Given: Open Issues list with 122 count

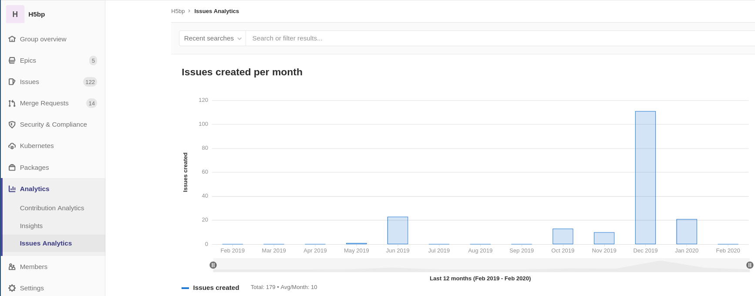Looking at the screenshot, I should (x=30, y=82).
